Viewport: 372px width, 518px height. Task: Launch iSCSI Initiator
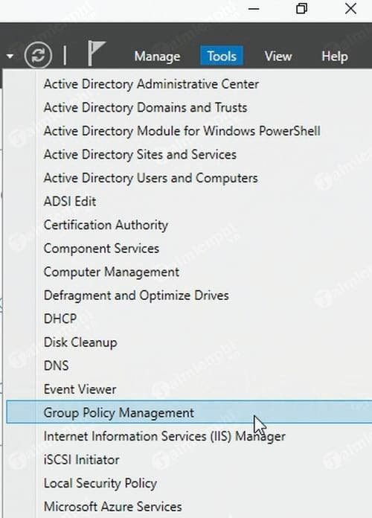pyautogui.click(x=81, y=459)
